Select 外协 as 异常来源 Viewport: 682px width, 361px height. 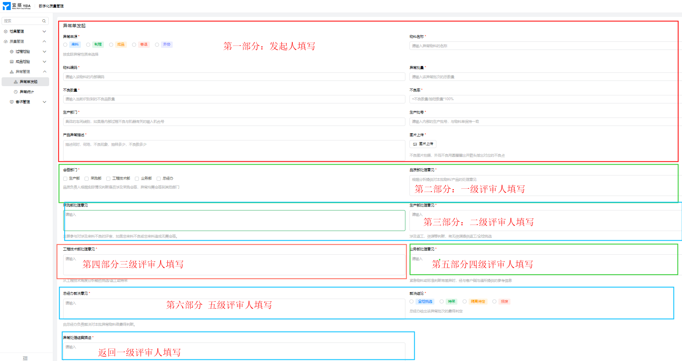[157, 45]
